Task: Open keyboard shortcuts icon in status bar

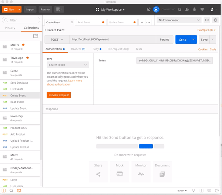Action: click(x=209, y=191)
